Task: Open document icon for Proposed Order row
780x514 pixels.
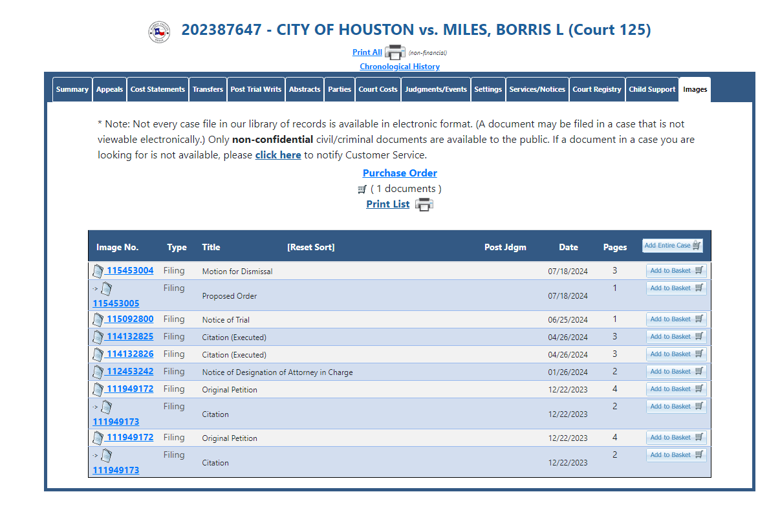Action: click(106, 288)
